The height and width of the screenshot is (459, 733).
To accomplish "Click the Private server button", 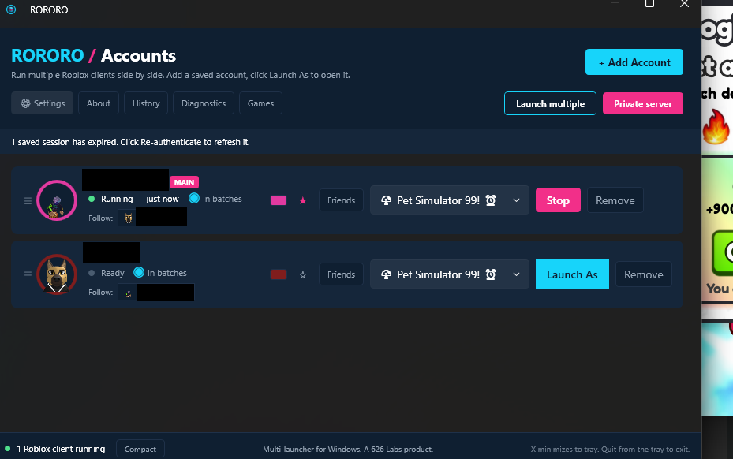I will [643, 104].
